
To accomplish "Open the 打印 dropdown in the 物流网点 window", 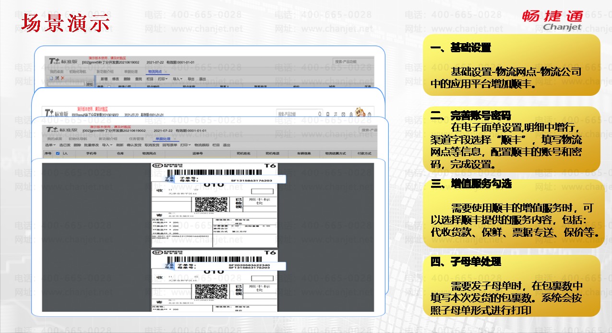I will (x=163, y=79).
